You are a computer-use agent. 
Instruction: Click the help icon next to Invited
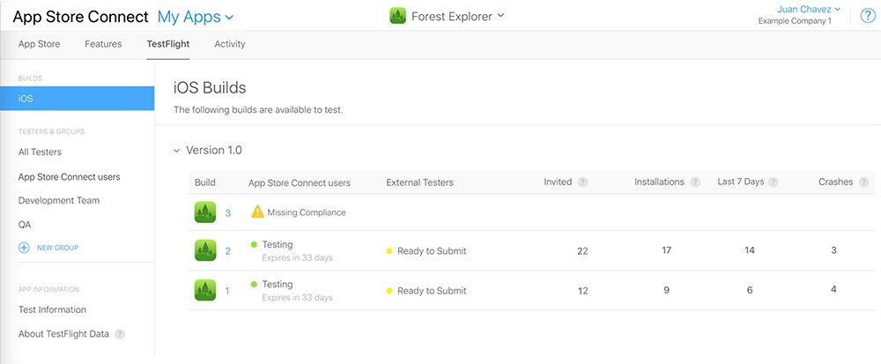click(582, 182)
